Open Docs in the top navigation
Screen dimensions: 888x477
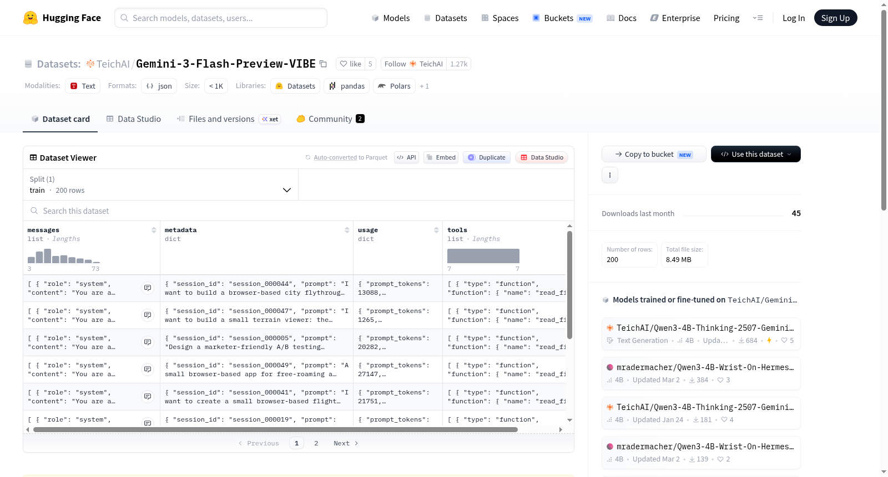pyautogui.click(x=622, y=18)
